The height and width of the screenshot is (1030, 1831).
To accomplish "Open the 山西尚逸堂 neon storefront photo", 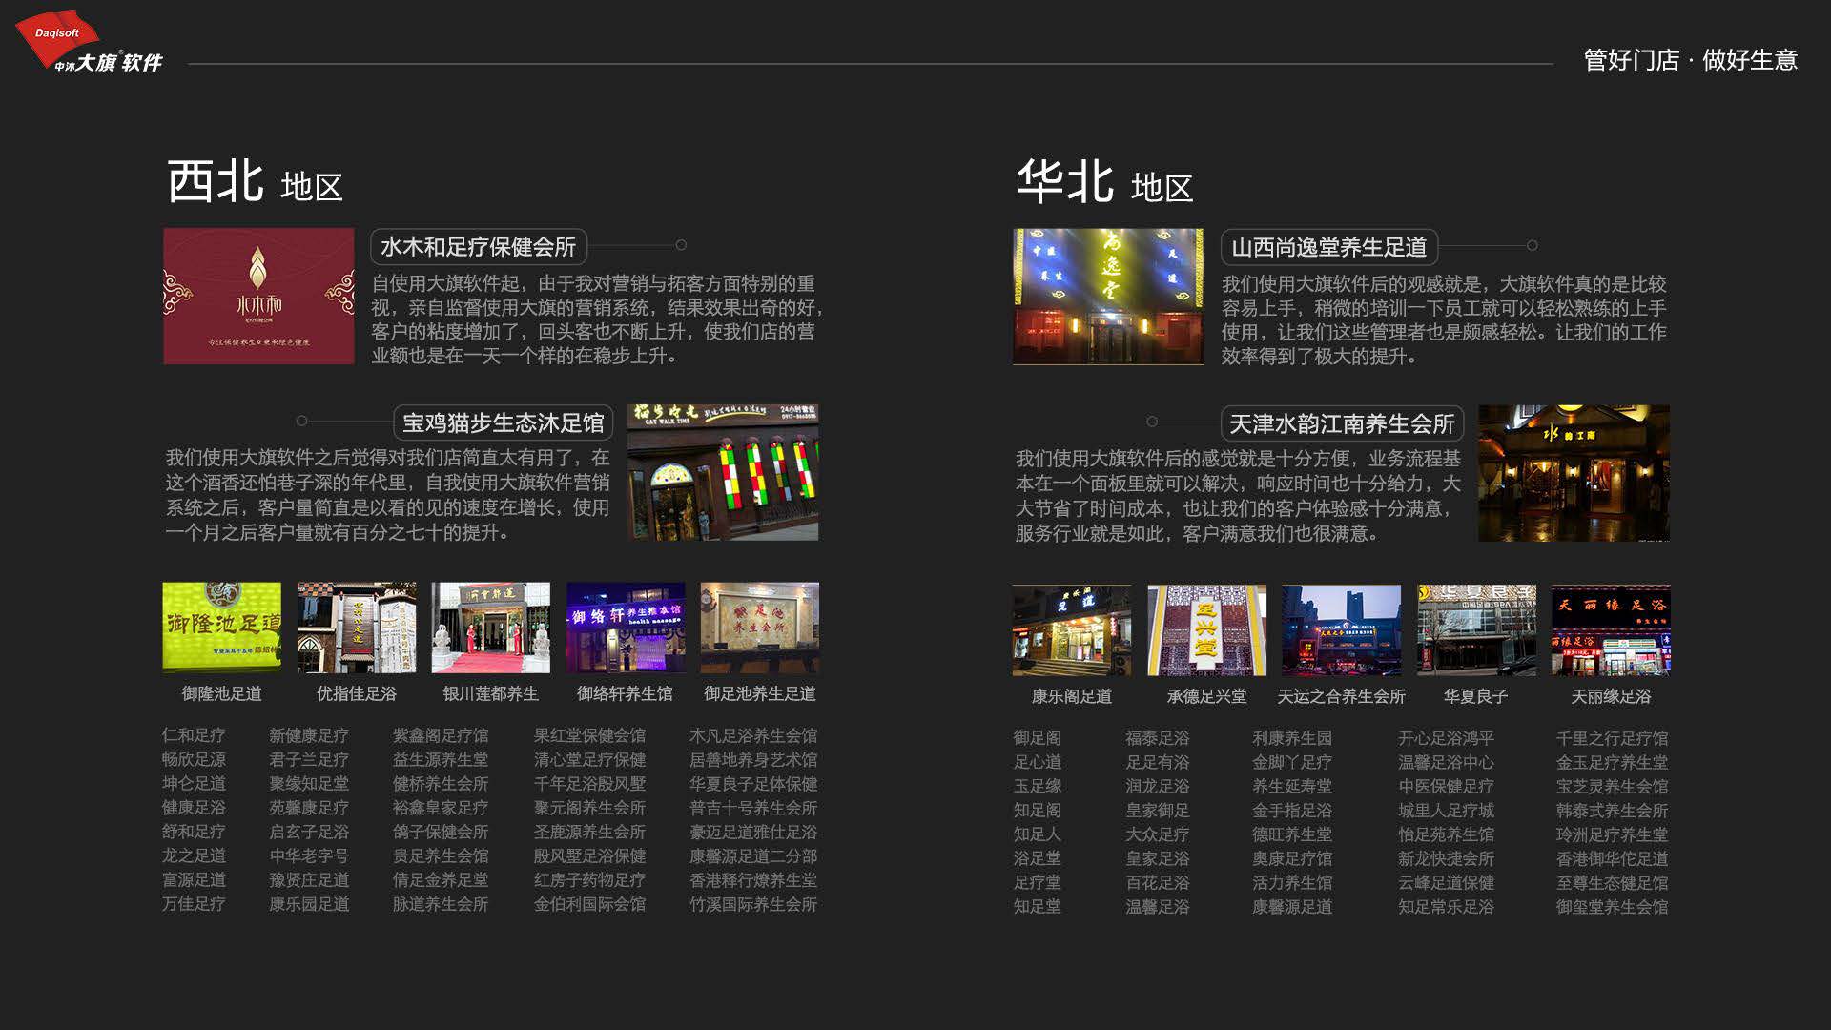I will point(1108,296).
